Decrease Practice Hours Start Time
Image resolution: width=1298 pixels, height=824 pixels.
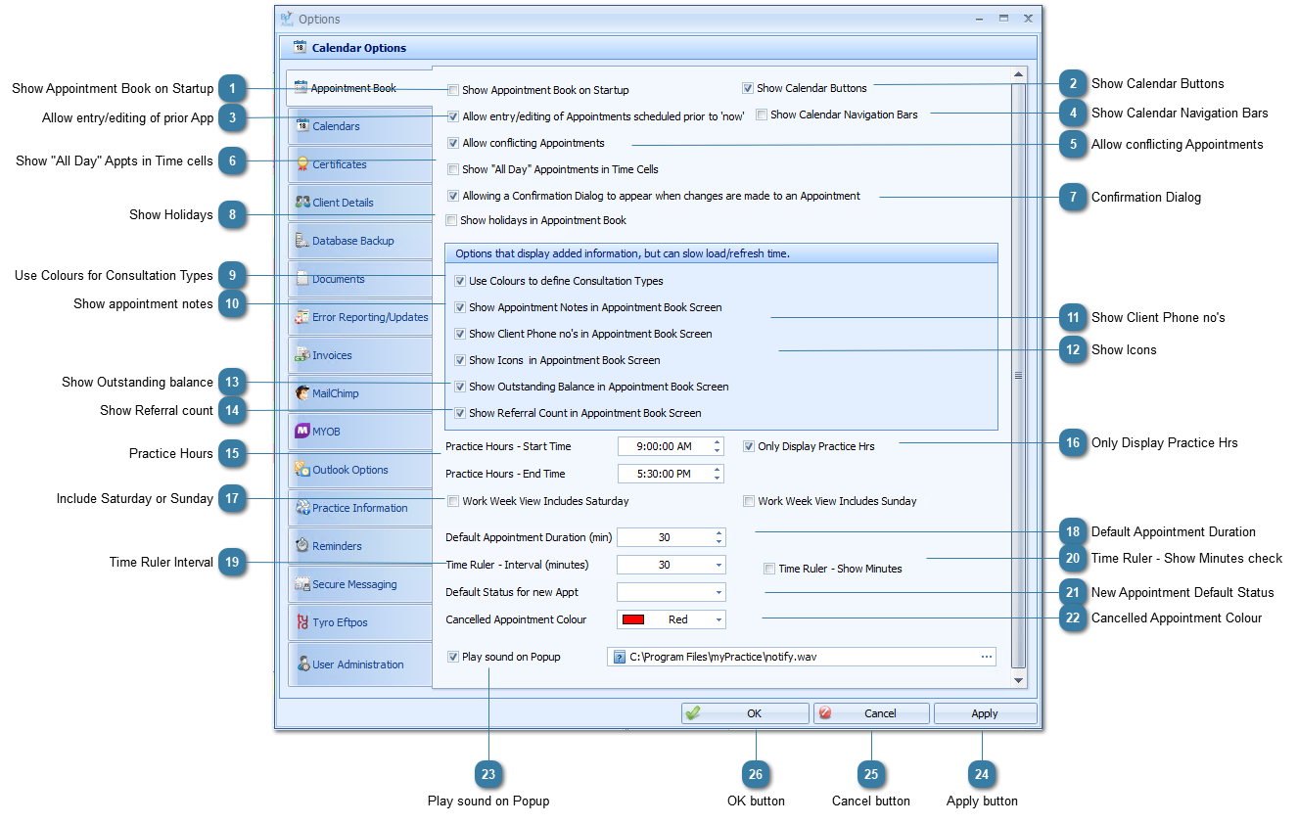(718, 451)
